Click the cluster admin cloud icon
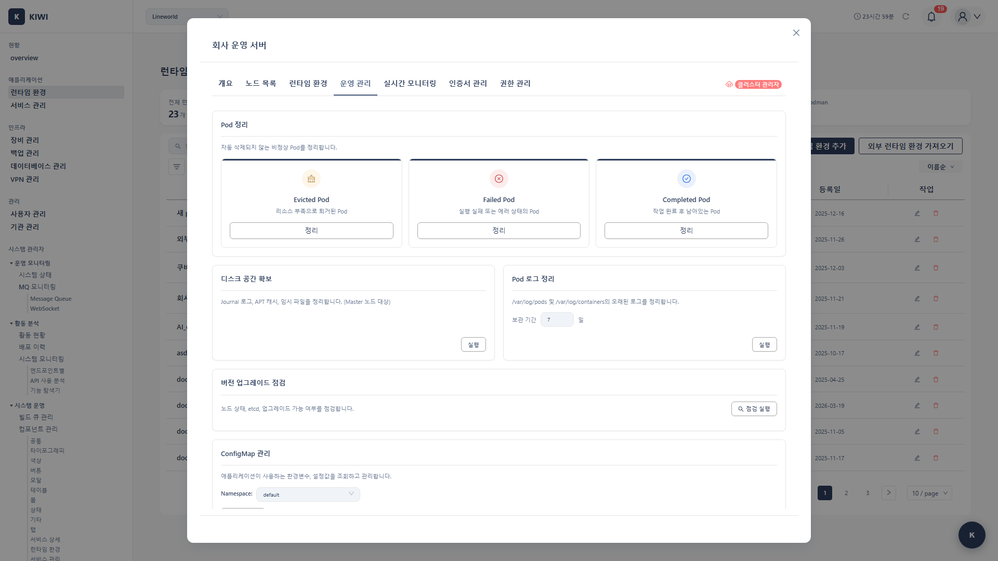998x561 pixels. tap(729, 84)
